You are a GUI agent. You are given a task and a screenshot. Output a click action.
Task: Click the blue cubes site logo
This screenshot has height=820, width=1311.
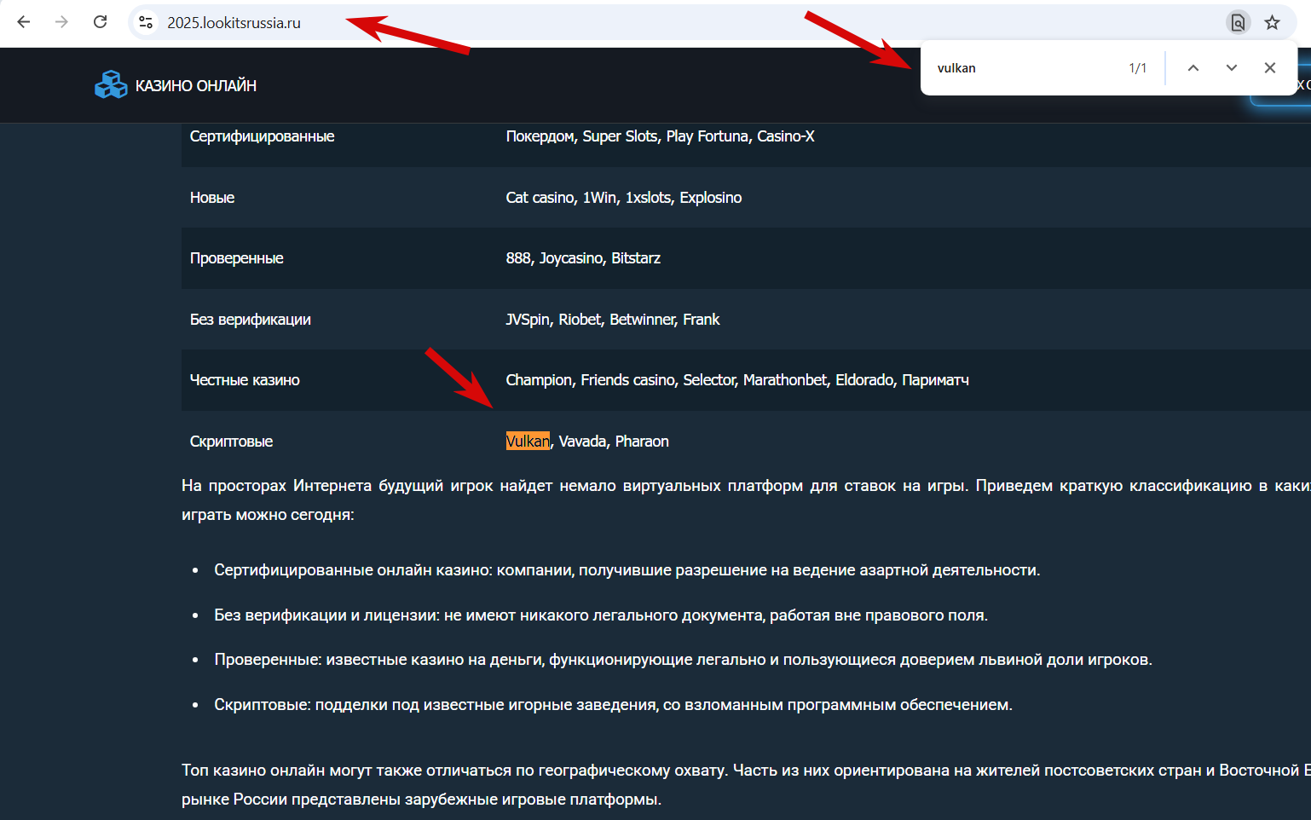[x=111, y=84]
